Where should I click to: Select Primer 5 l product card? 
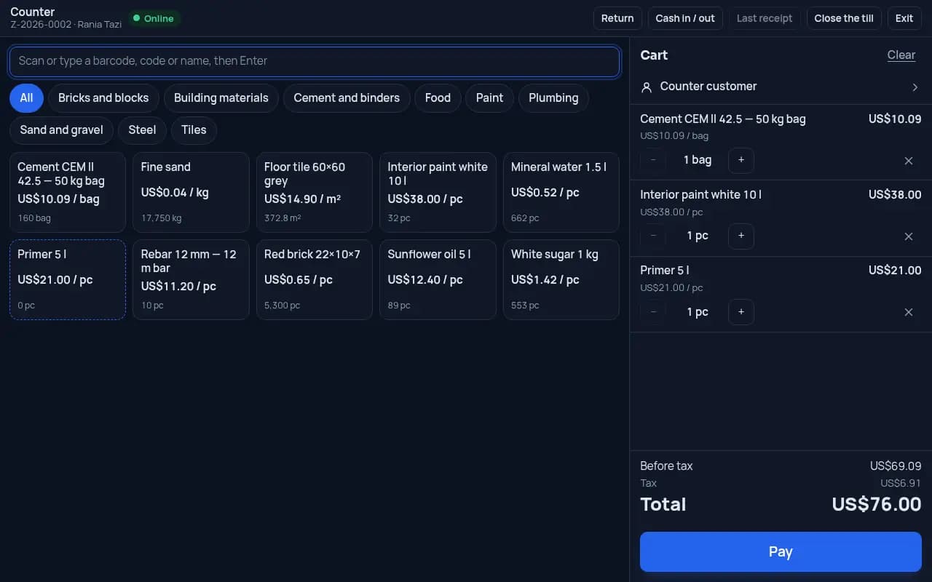[68, 280]
